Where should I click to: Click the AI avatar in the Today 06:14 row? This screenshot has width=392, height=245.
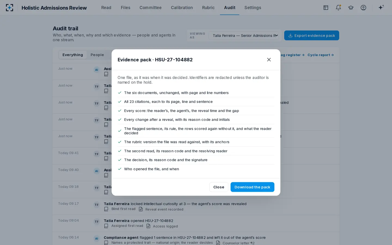97,238
